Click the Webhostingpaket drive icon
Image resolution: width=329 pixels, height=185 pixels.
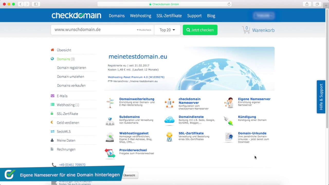pos(110,137)
